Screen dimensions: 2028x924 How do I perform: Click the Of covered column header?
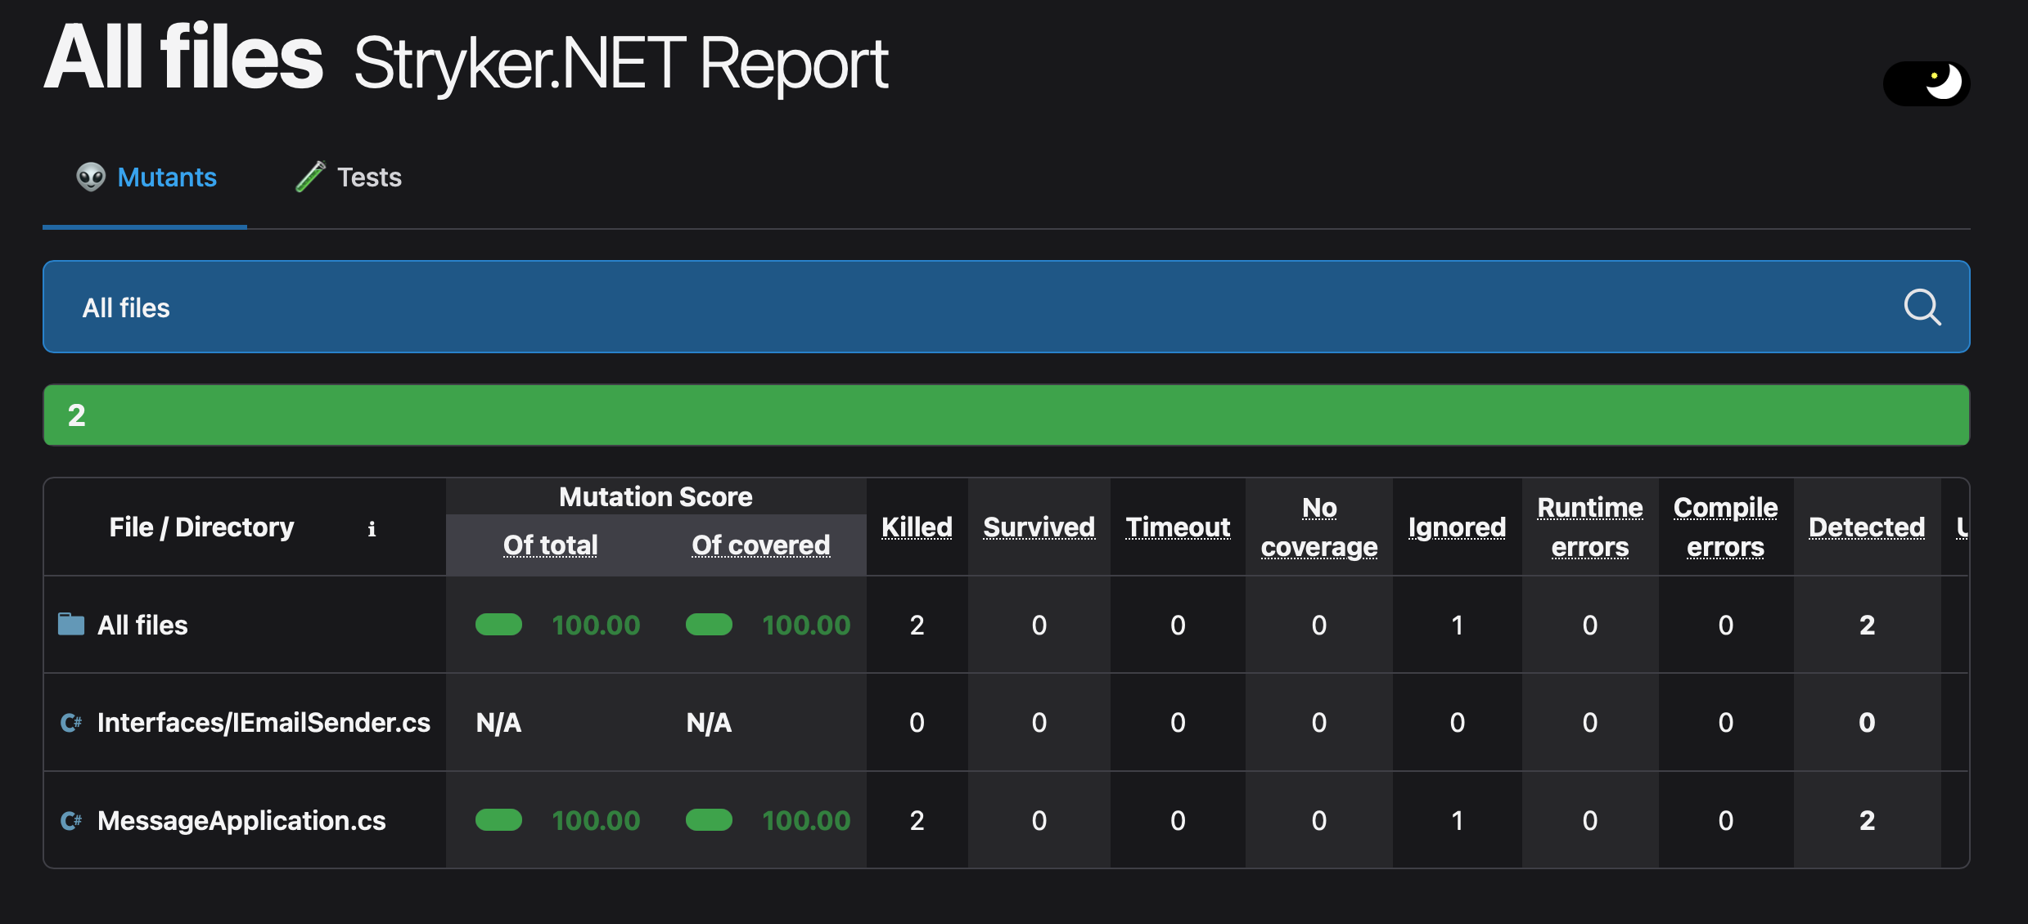tap(760, 545)
